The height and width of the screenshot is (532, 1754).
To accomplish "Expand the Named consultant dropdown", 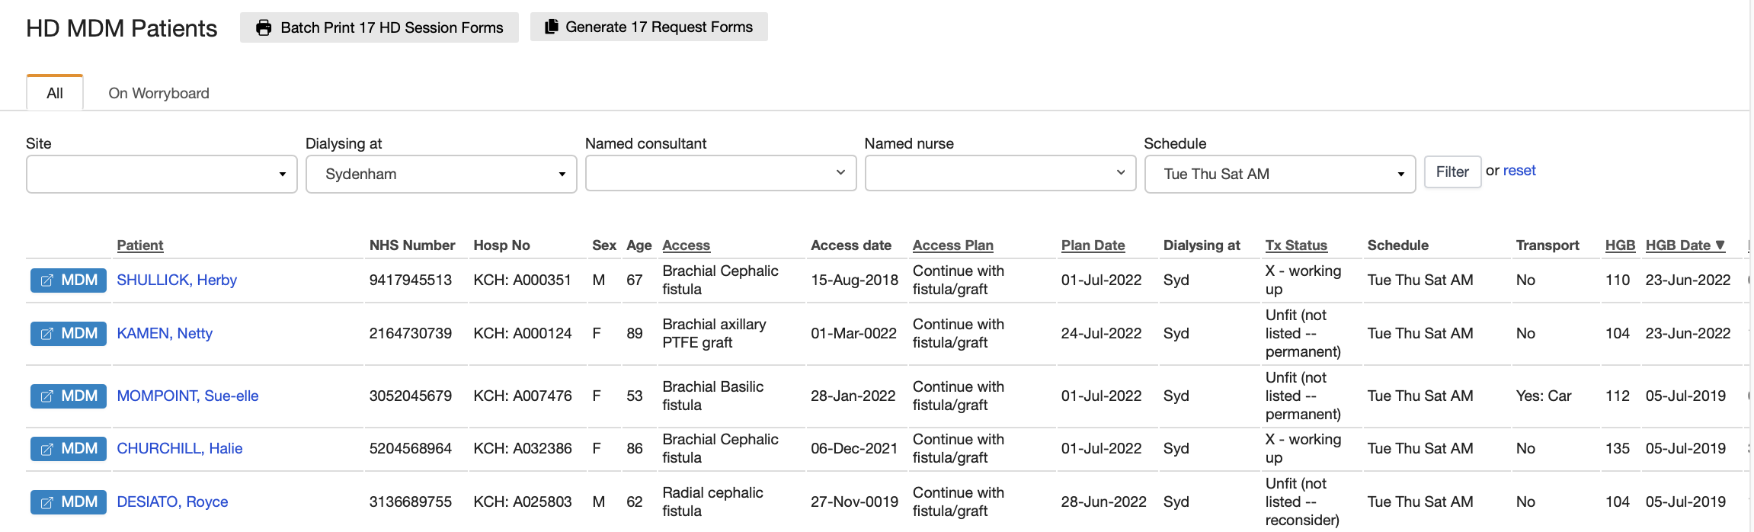I will tap(721, 173).
